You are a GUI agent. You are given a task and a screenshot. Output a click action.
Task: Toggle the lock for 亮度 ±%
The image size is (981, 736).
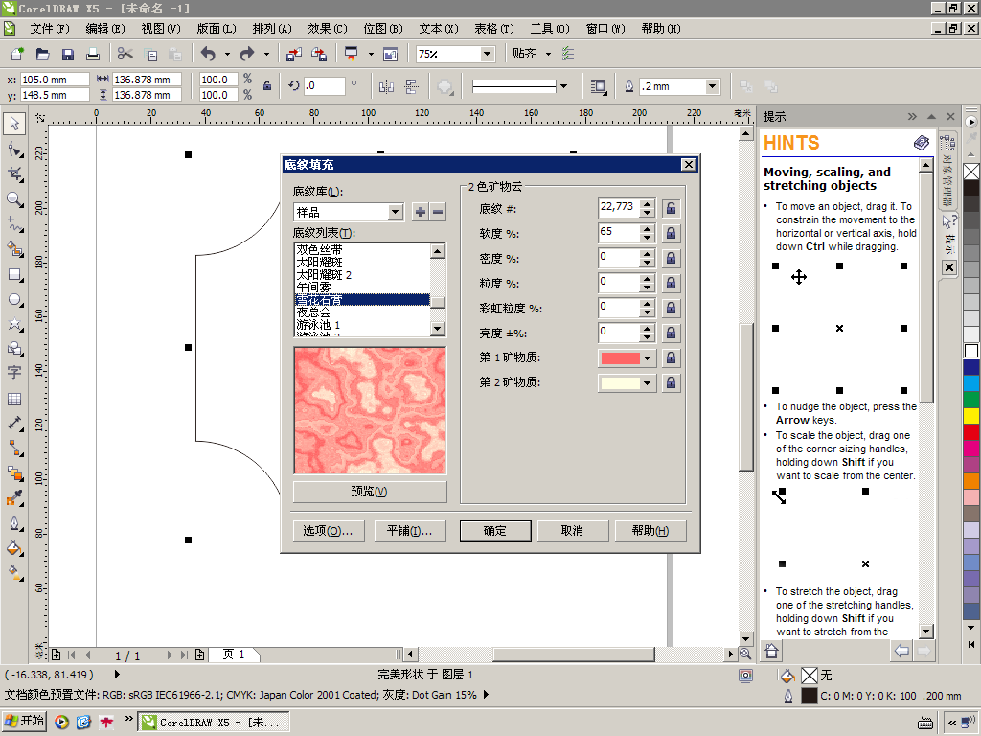[671, 333]
